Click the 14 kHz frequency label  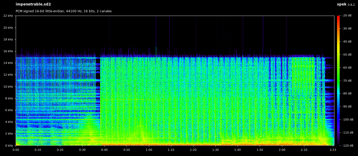(x=8, y=63)
